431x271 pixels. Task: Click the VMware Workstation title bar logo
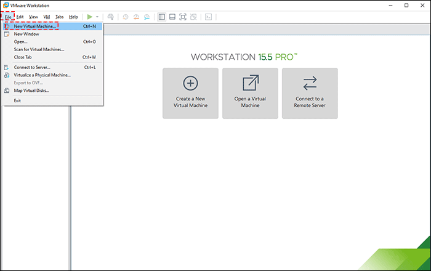click(6, 5)
